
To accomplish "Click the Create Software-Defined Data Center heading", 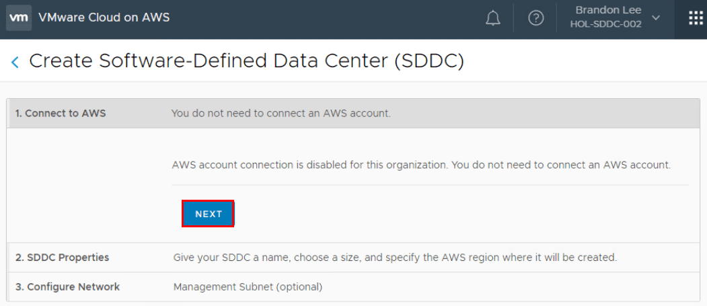I will (246, 61).
